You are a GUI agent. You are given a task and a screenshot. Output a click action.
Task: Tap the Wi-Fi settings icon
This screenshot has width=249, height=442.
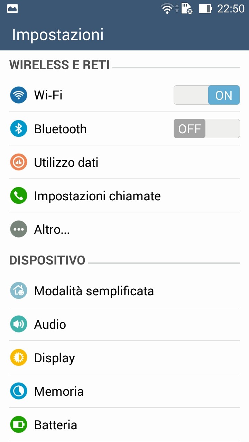tap(19, 95)
